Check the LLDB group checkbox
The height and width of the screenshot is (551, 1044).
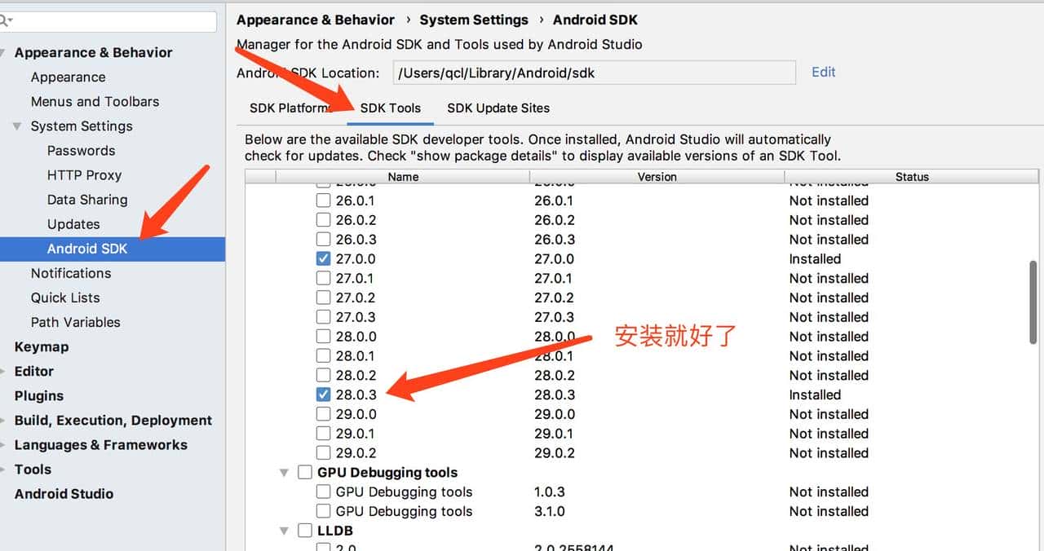305,531
